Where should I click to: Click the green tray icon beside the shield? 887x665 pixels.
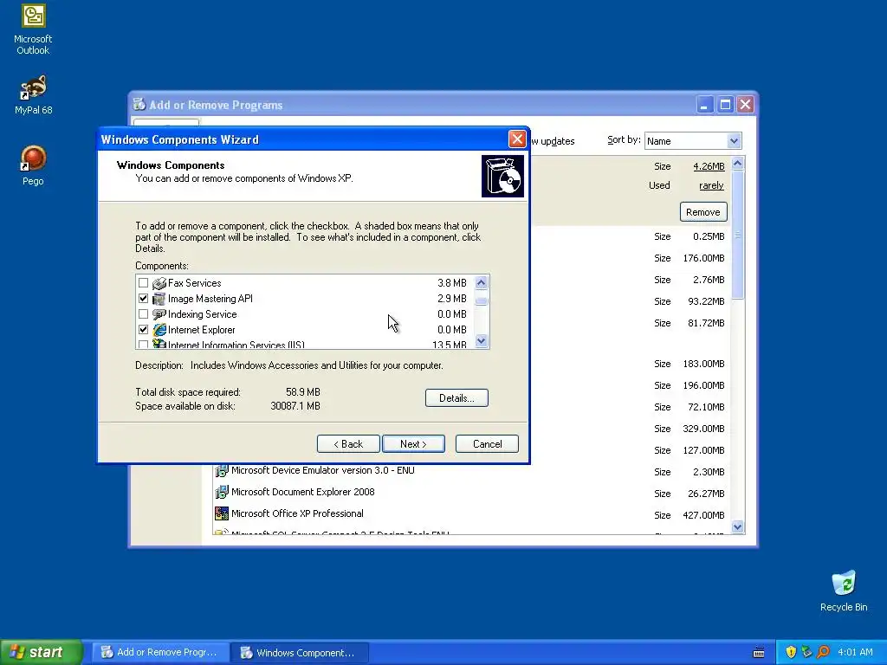tap(806, 652)
